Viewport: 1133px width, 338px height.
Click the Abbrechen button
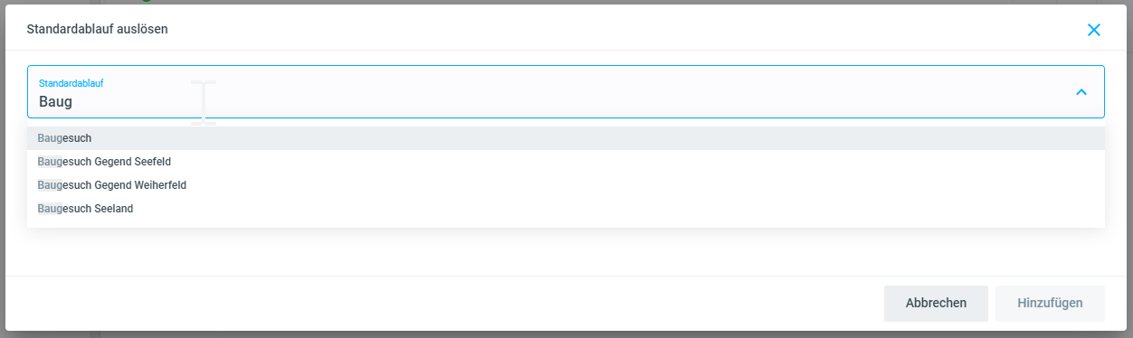936,304
